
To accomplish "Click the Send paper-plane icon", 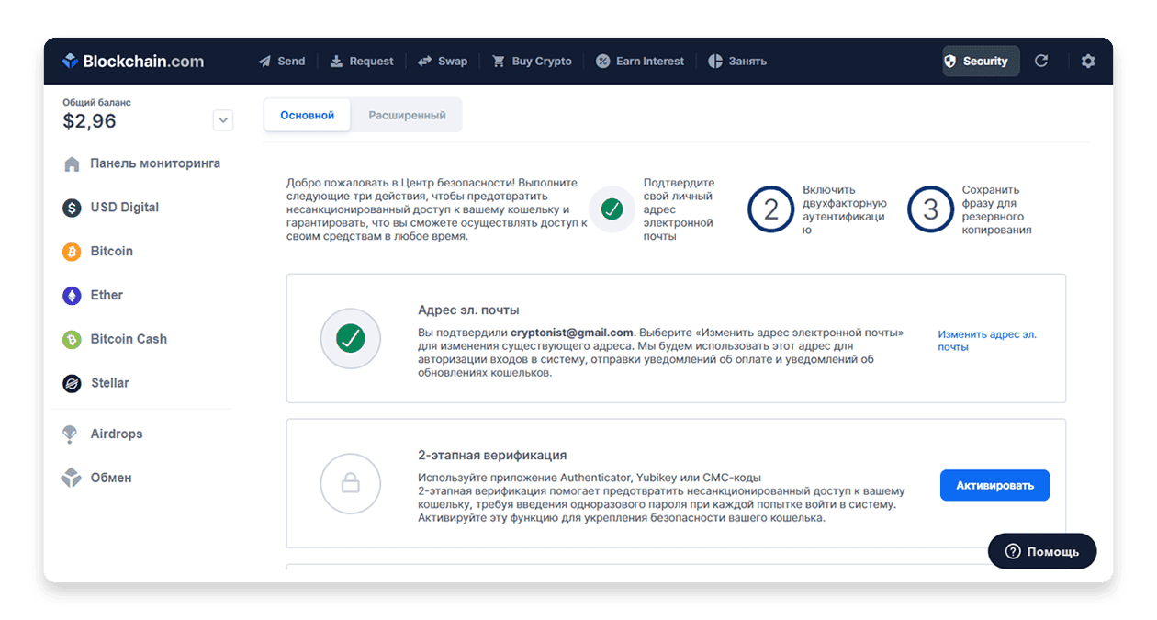I will [x=264, y=62].
